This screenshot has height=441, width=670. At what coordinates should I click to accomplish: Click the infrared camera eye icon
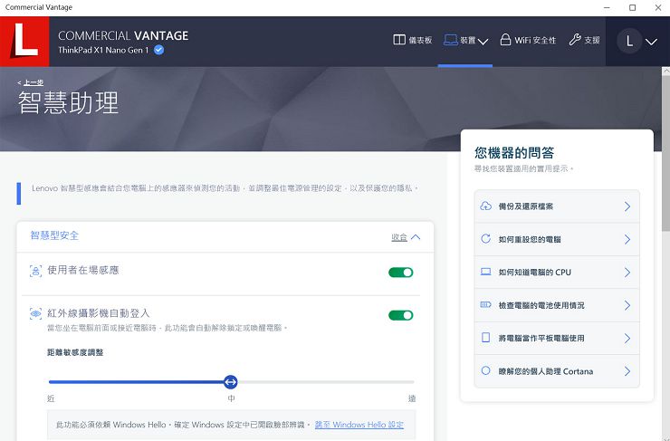click(x=35, y=313)
